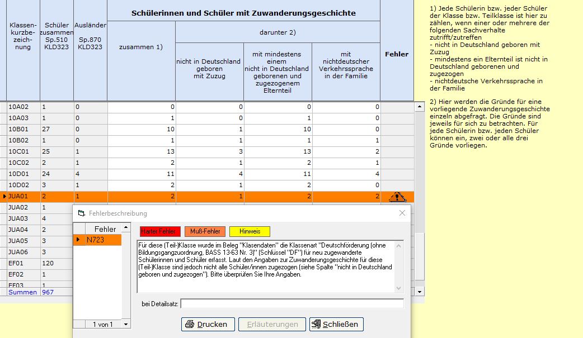This screenshot has width=583, height=338.
Task: Click the orange Muß-Fehler legend
Action: [205, 231]
